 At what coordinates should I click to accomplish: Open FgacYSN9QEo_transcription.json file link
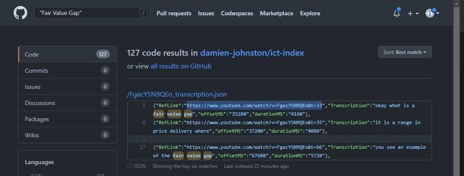177,94
